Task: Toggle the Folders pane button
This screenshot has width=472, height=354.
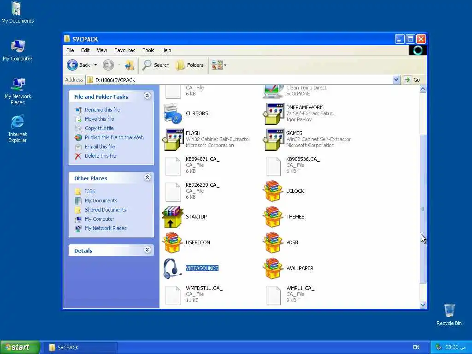Action: click(190, 65)
